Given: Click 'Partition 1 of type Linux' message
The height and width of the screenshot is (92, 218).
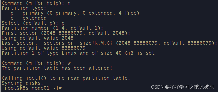Looking at the screenshot, I should (x=78, y=53).
